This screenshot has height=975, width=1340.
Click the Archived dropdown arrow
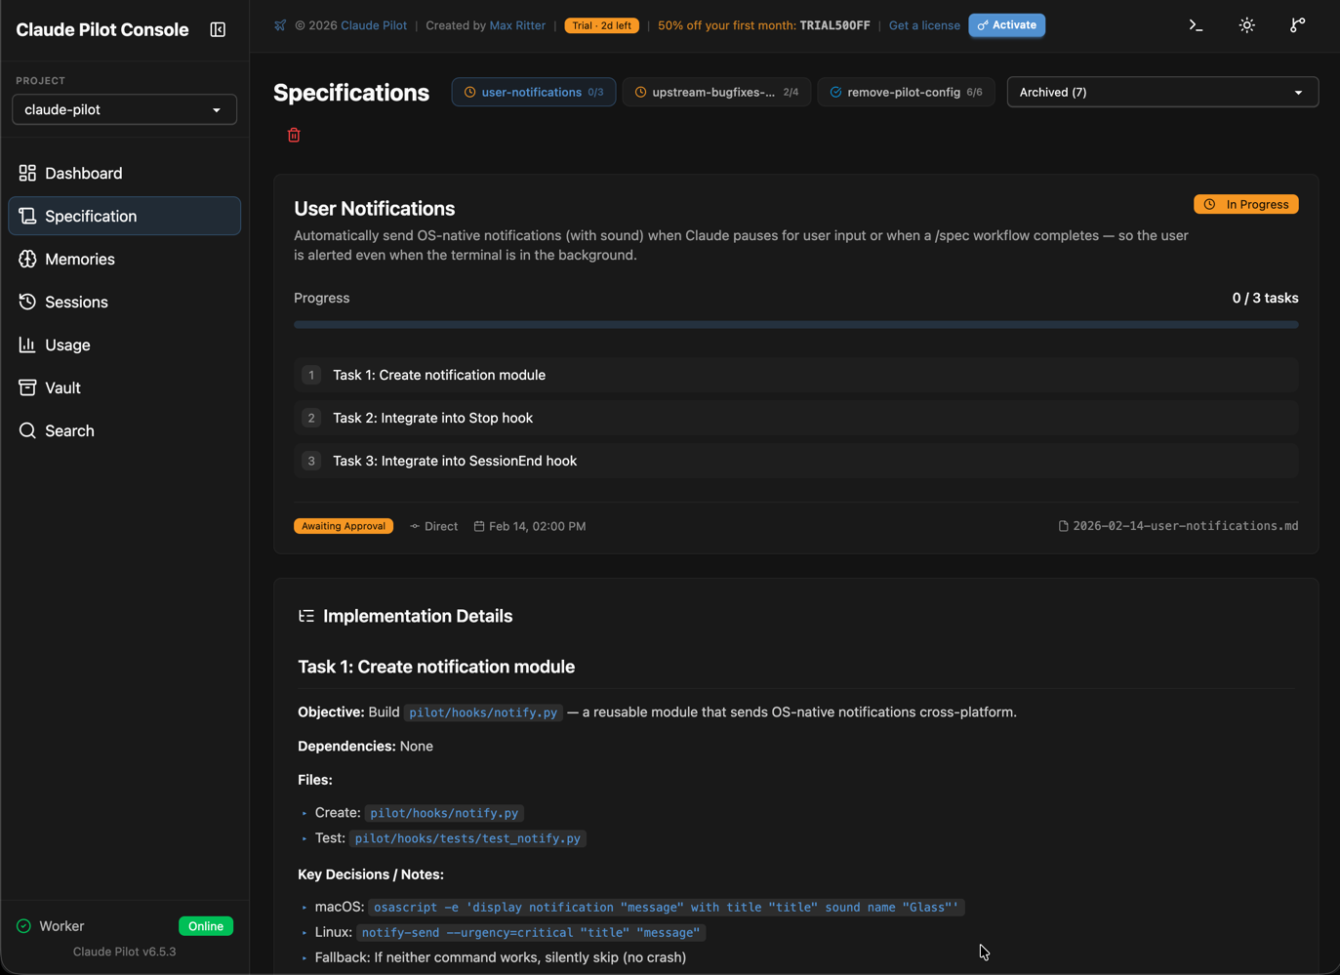(1298, 93)
